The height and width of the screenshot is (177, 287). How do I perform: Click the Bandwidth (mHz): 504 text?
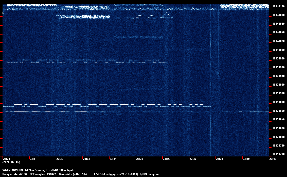click(x=73, y=174)
